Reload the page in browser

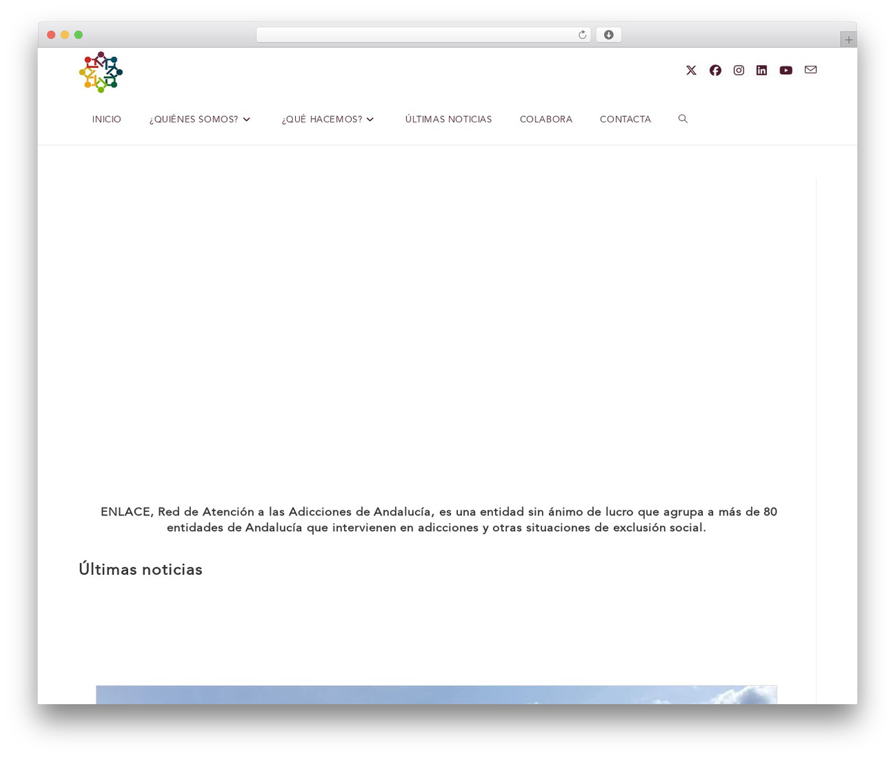coord(582,35)
